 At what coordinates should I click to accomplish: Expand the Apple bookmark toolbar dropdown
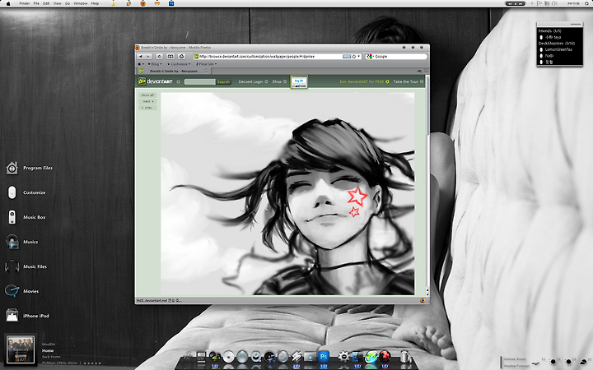(140, 64)
